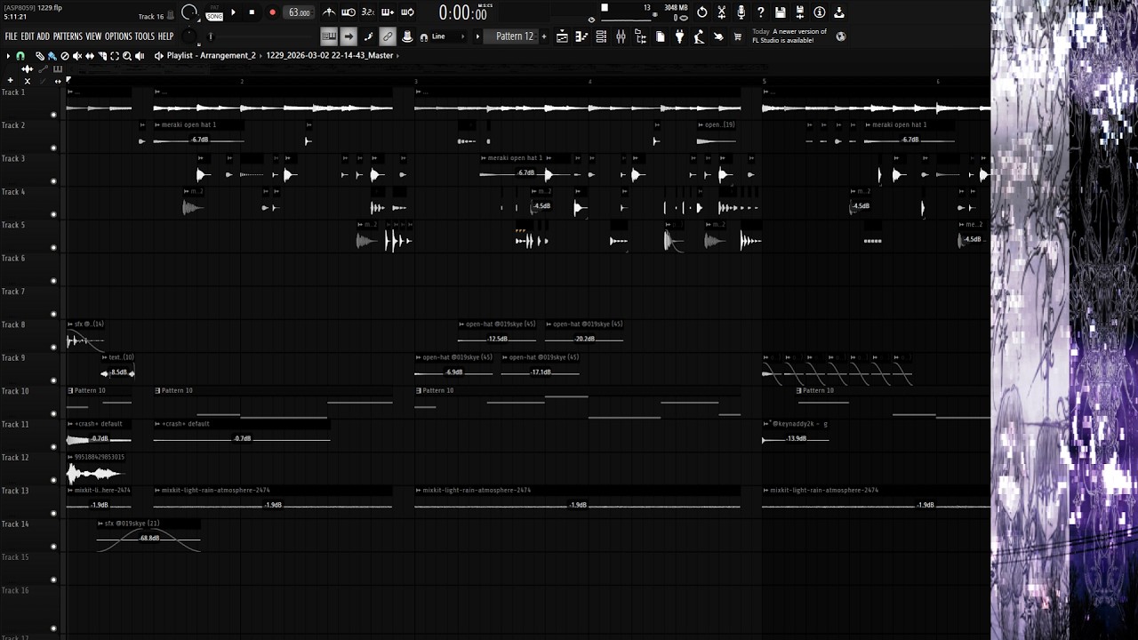This screenshot has height=640, width=1138.
Task: Toggle the 3-2-1 countdown before recording
Action: click(368, 12)
